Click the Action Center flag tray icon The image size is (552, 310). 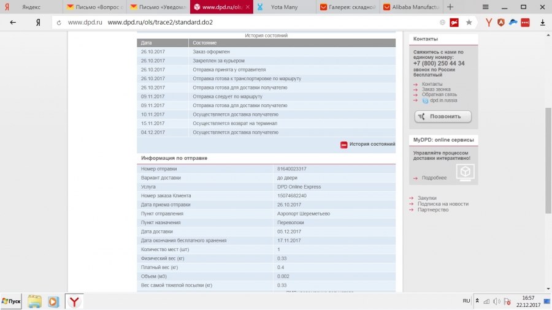pos(507,301)
